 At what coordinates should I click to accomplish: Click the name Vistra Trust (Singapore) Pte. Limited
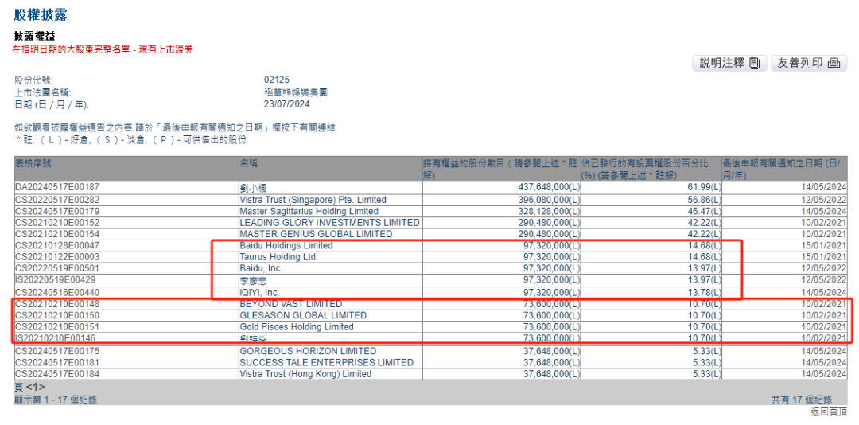coord(313,200)
